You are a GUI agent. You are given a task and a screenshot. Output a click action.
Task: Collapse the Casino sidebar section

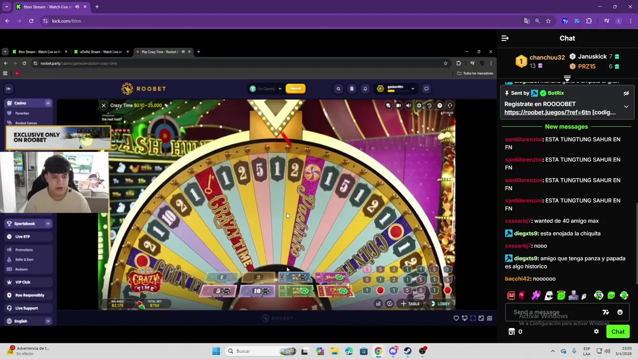click(48, 103)
